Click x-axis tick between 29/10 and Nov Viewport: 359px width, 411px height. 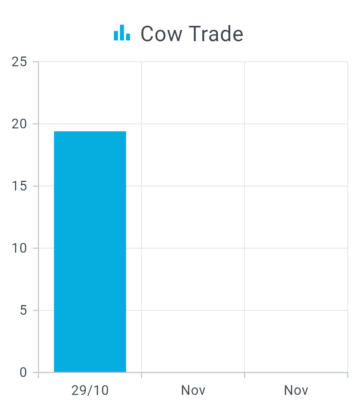[141, 375]
